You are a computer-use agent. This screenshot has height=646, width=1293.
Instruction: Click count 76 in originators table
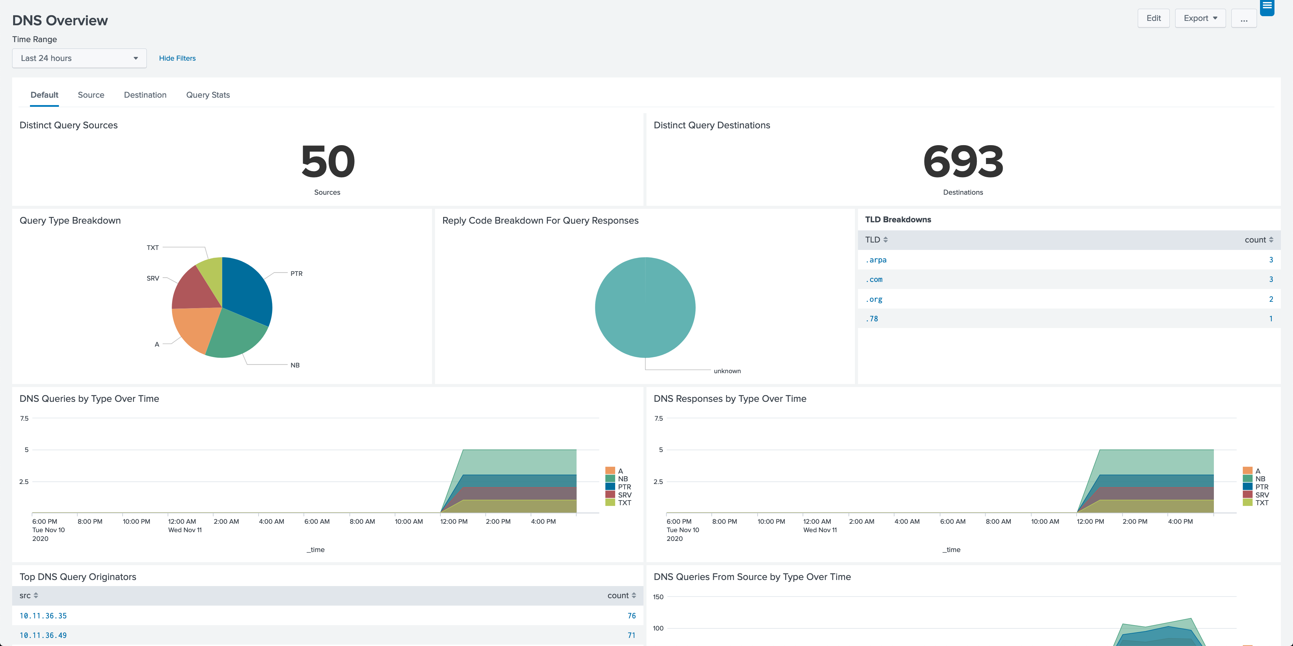coord(631,615)
